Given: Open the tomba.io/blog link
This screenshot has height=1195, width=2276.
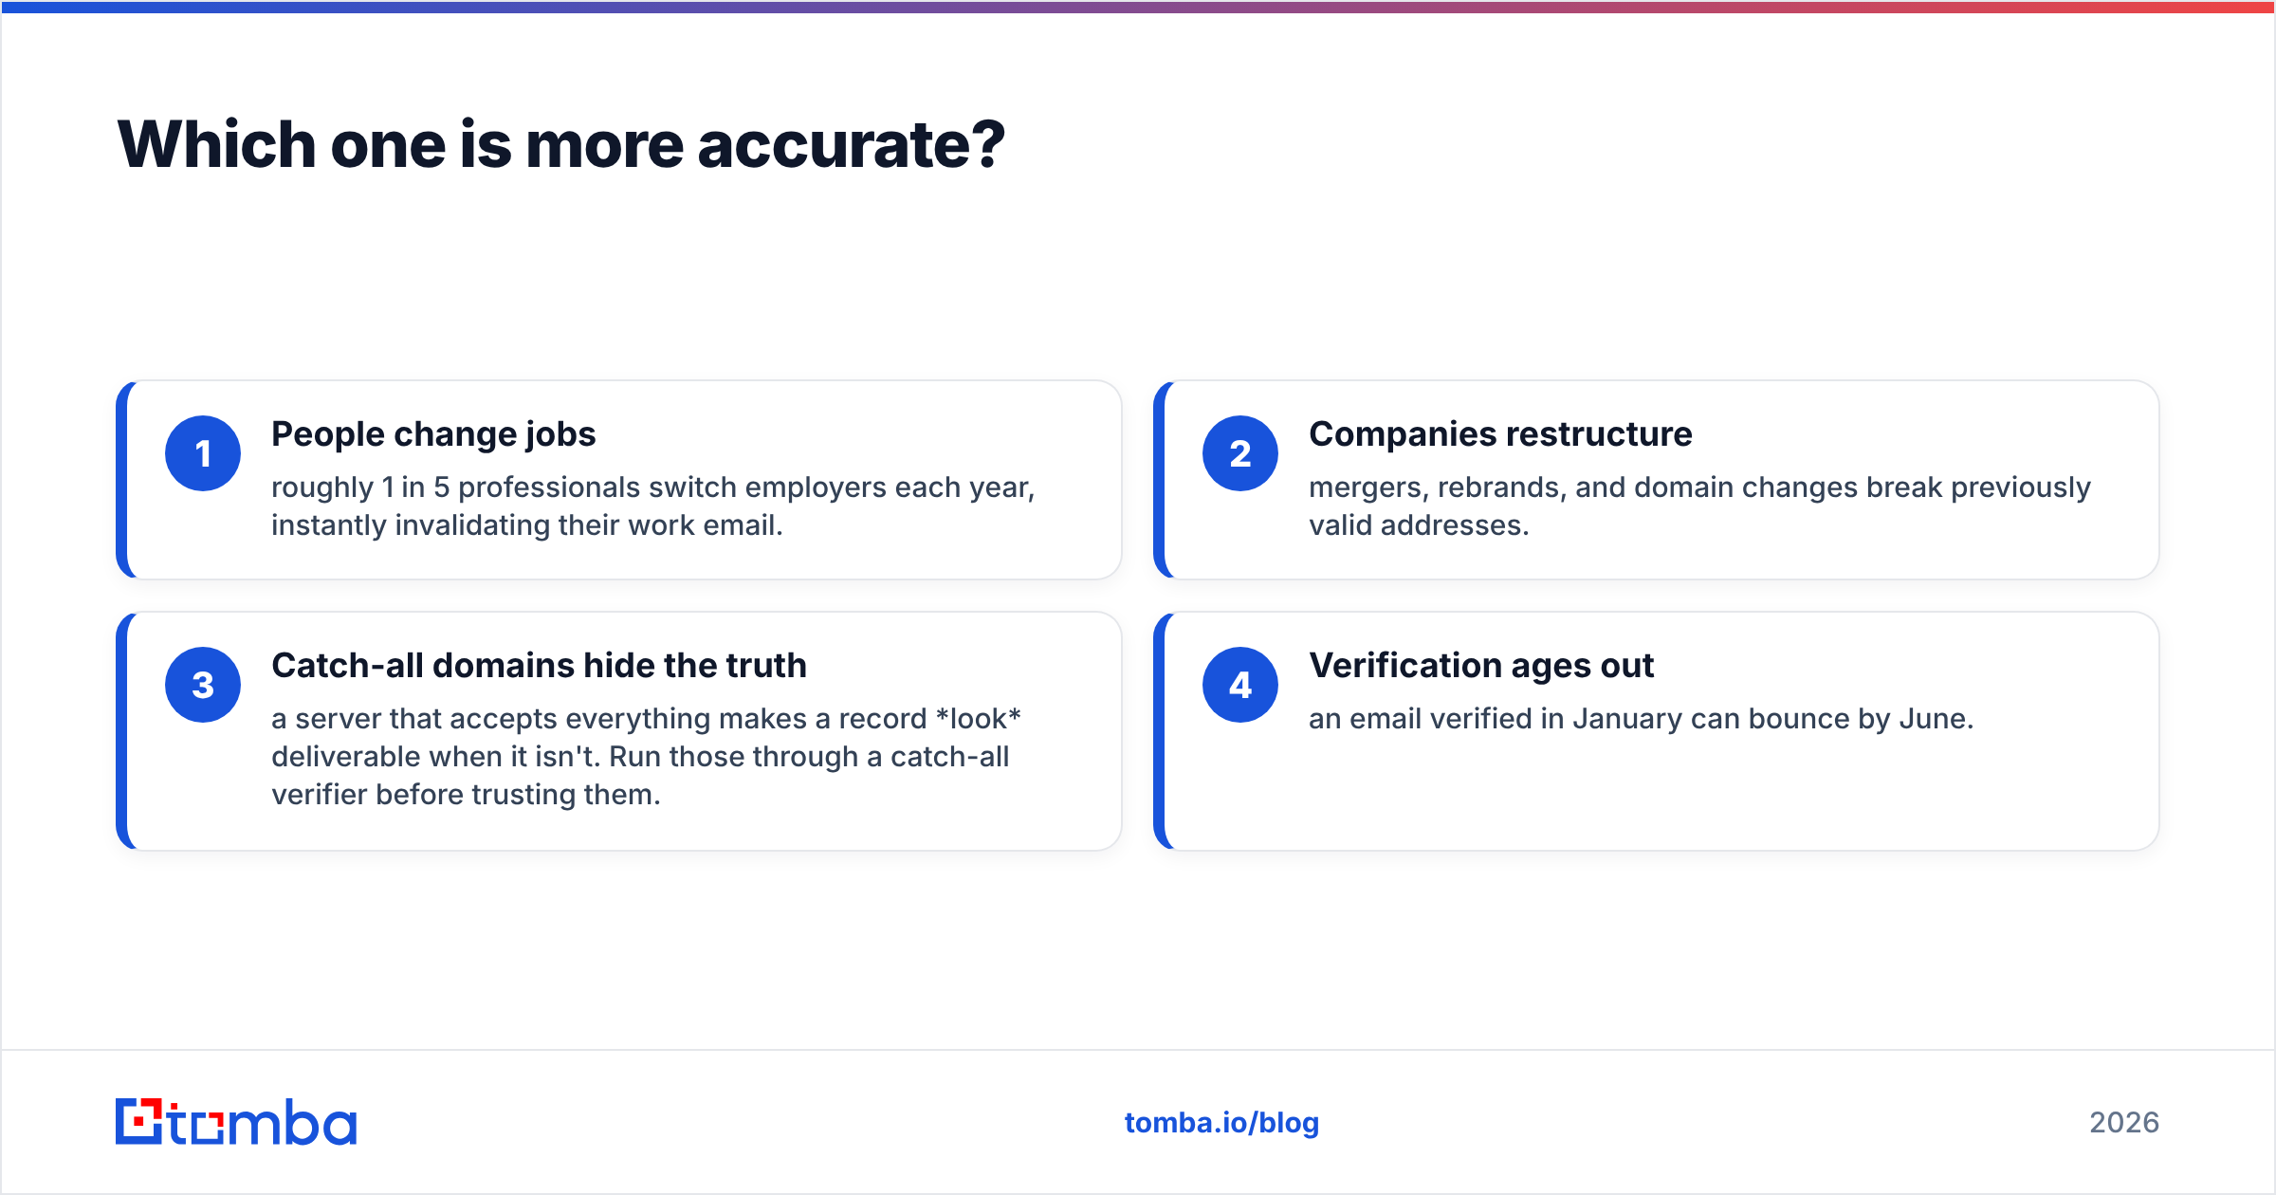Looking at the screenshot, I should click(x=1221, y=1122).
